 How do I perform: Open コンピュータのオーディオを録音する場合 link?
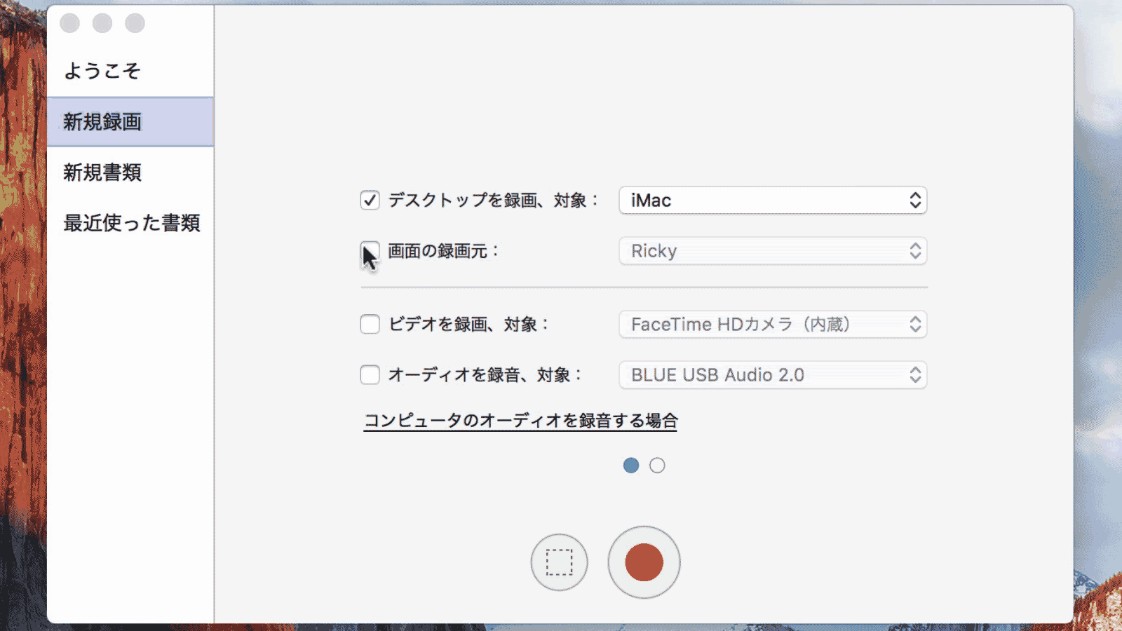520,421
